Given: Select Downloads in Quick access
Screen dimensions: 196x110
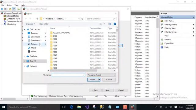Looking at the screenshot, I should tap(36, 37).
